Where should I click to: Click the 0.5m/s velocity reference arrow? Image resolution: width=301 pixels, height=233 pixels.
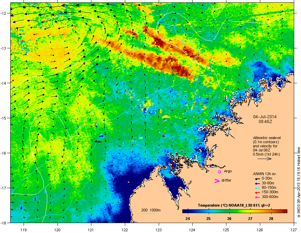(264, 159)
